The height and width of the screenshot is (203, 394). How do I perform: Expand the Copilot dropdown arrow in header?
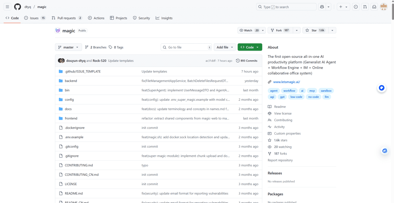point(328,7)
